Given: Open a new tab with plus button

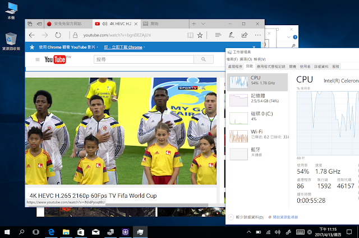Looking at the screenshot, I should [x=194, y=23].
